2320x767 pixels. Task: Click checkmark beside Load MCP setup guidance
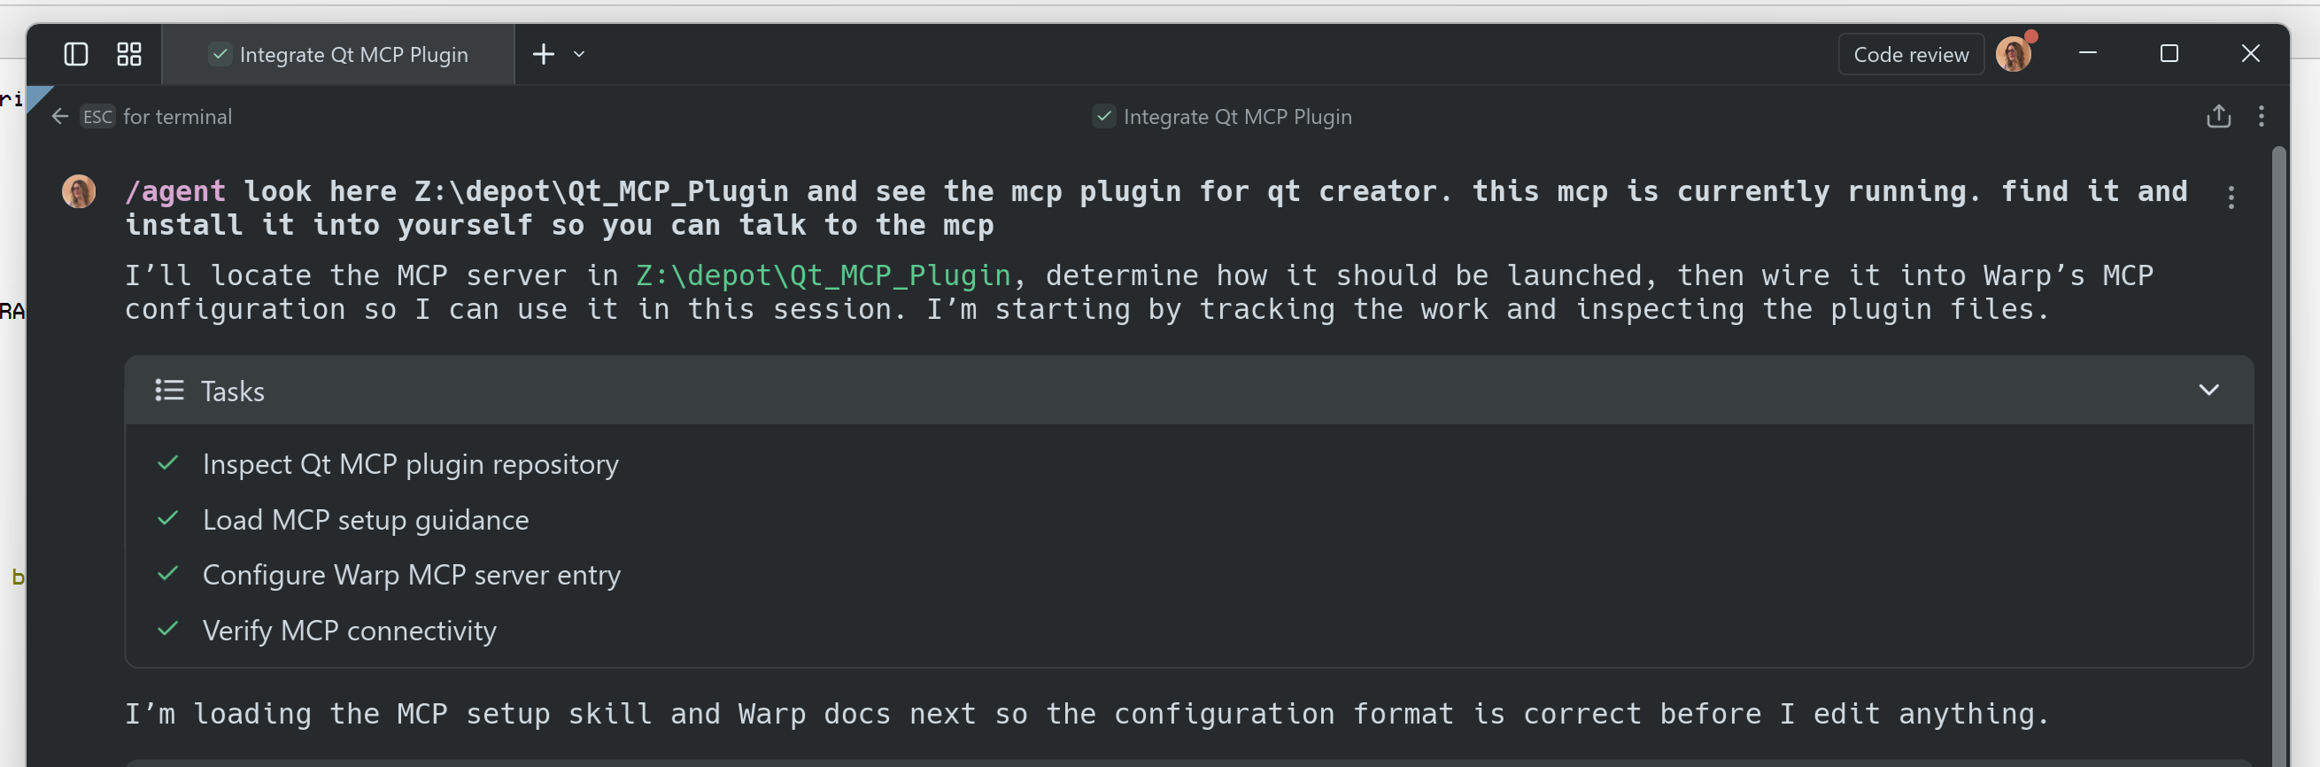tap(168, 519)
